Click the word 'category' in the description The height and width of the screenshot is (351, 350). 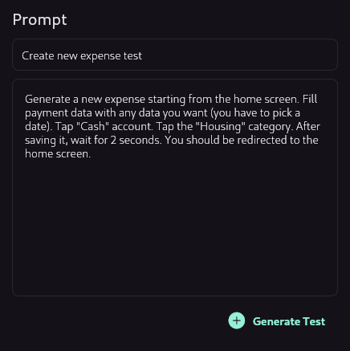coord(271,127)
